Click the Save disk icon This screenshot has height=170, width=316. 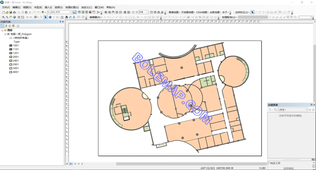(x=11, y=12)
